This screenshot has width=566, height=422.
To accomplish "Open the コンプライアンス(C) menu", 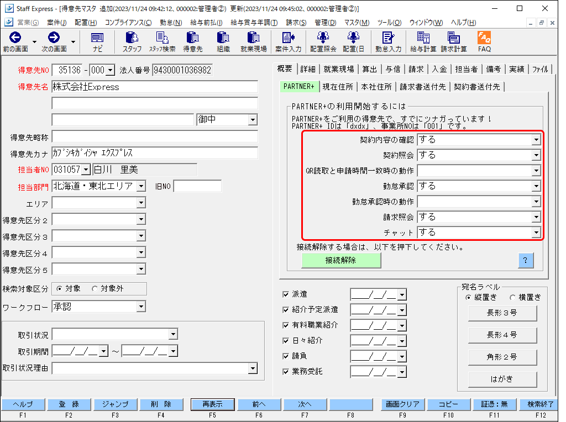I will pos(128,23).
